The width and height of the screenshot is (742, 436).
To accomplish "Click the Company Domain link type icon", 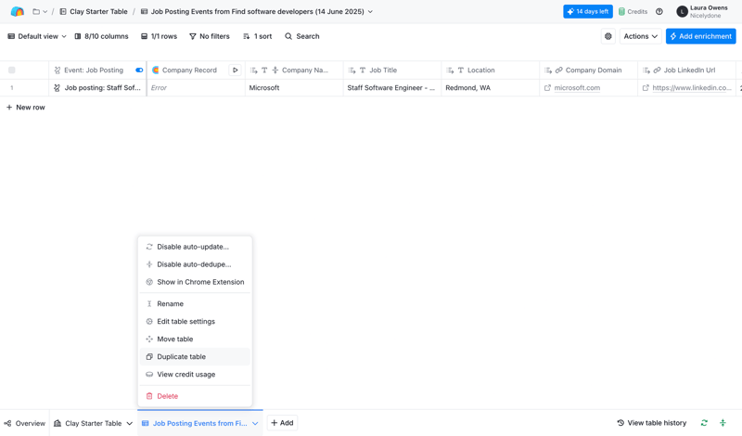I will (x=559, y=71).
